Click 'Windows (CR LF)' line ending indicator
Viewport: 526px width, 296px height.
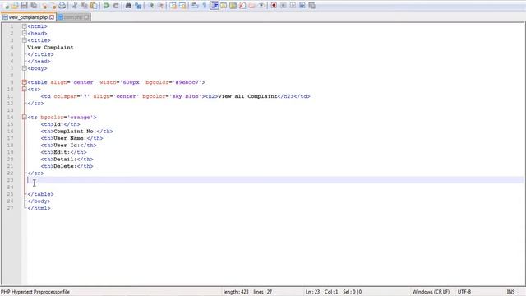tap(431, 292)
